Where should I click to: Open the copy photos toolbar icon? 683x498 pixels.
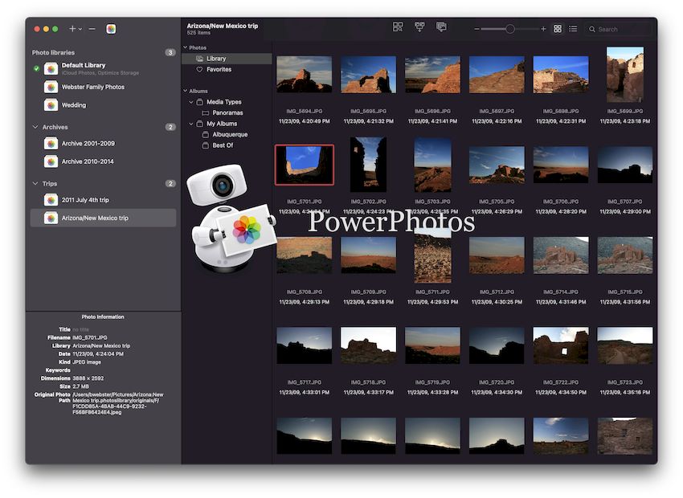pos(440,27)
